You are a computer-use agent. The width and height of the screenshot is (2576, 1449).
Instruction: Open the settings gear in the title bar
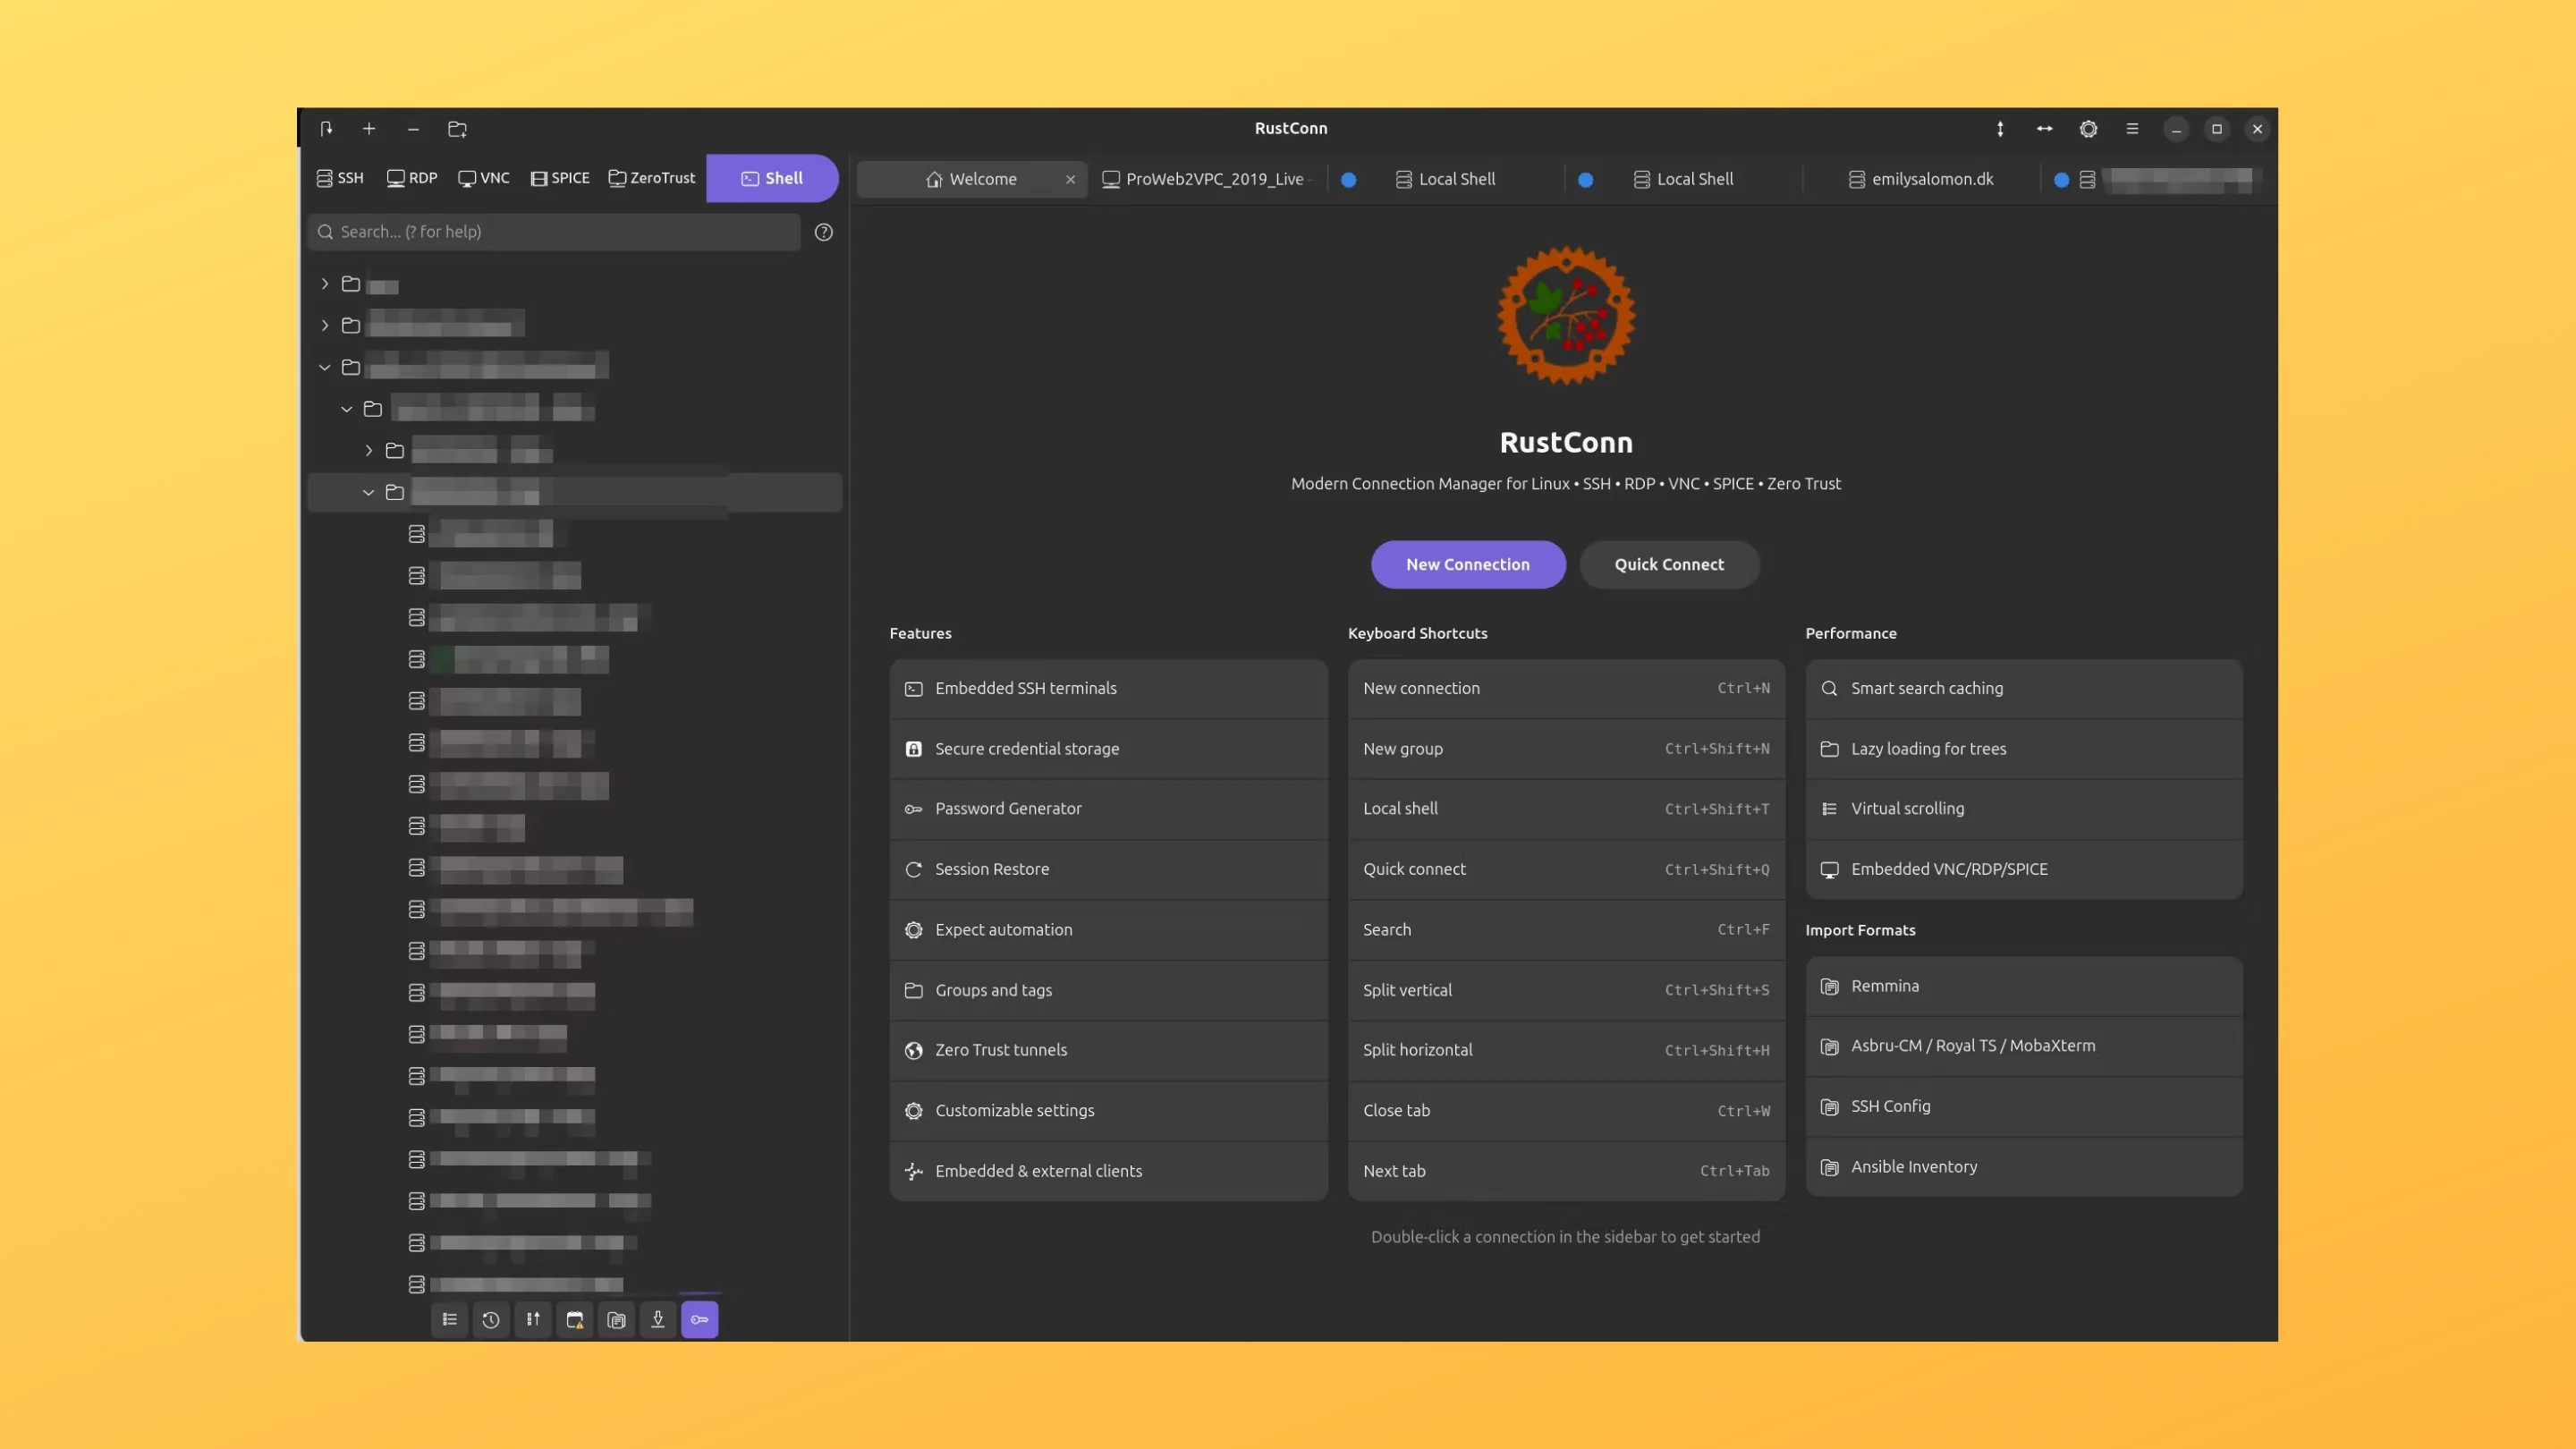(2088, 129)
